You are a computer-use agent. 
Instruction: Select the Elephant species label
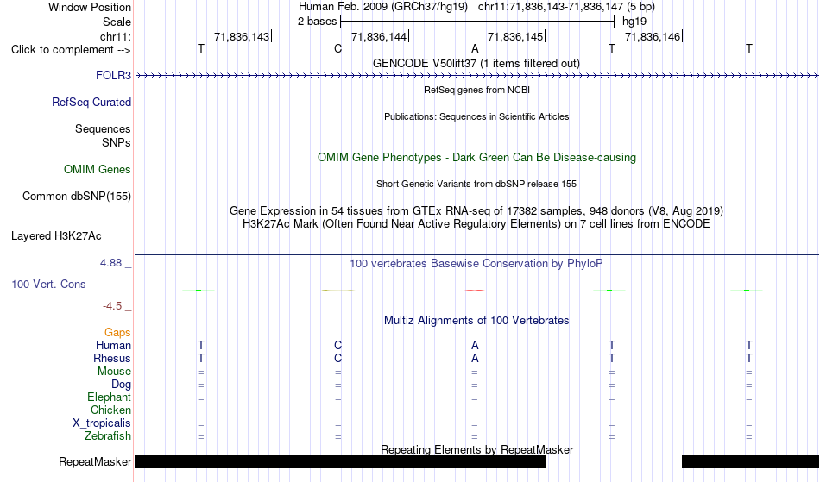click(x=109, y=397)
